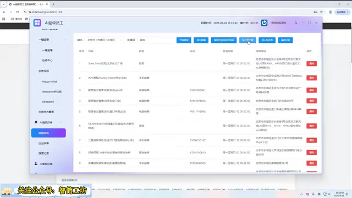Open the city cascader 北京市 / 市辖区 dropdown

[x=104, y=40]
